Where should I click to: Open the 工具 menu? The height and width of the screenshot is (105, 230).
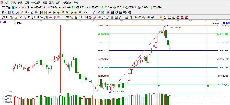(x=51, y=2)
